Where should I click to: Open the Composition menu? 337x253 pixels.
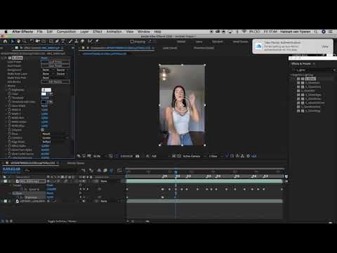tap(67, 32)
